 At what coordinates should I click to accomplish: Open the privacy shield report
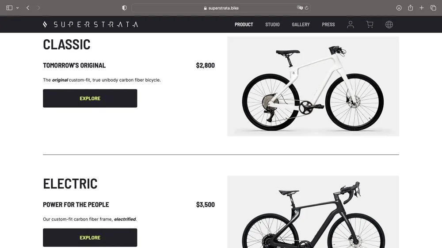click(x=124, y=8)
